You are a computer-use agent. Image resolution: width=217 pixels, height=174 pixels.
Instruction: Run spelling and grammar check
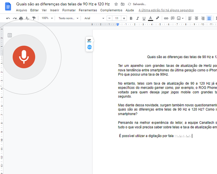(27, 18)
